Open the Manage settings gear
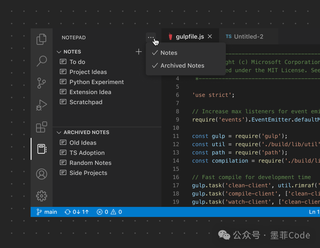Image resolution: width=320 pixels, height=248 pixels. (x=41, y=196)
